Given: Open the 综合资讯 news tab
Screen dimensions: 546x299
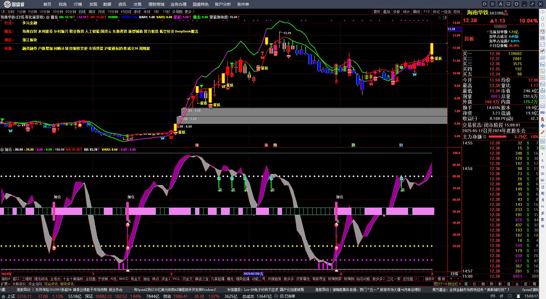Looking at the screenshot, I should tap(51, 284).
